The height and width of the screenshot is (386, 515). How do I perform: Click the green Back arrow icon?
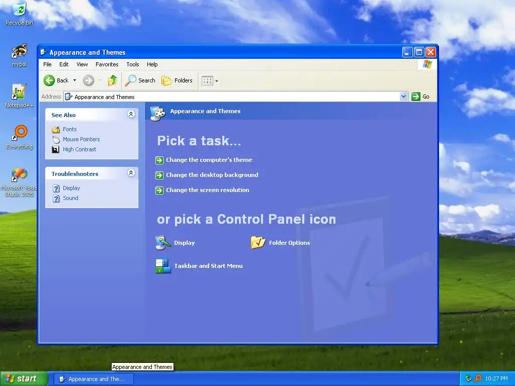tap(49, 80)
